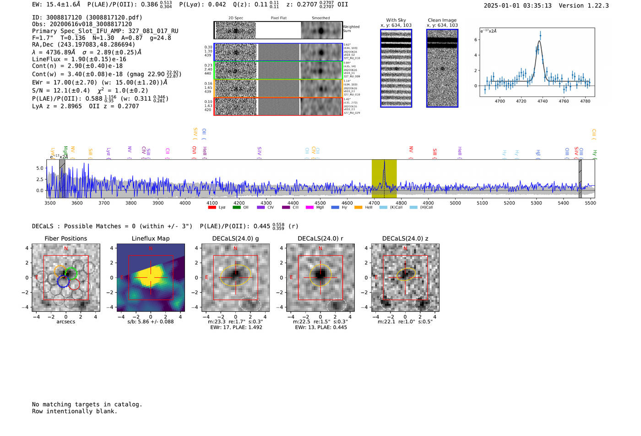Open the DECaLS(24.0) r cutout
The image size is (641, 436).
tap(320, 278)
